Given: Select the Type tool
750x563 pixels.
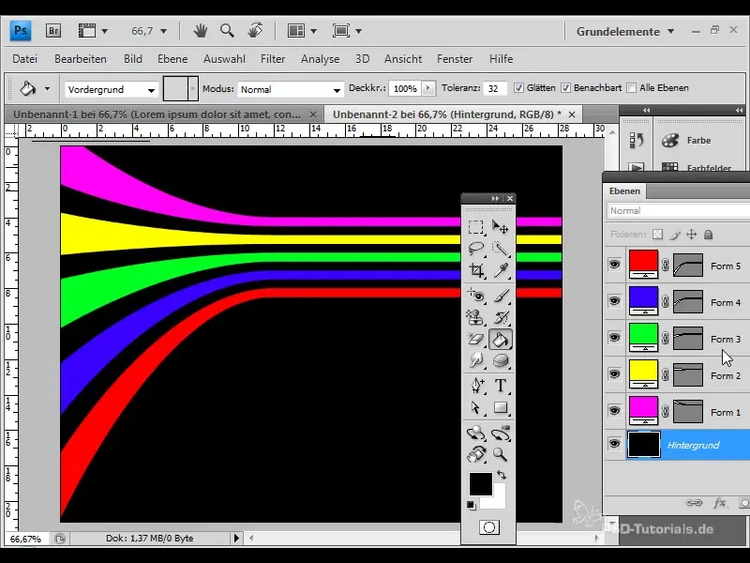Looking at the screenshot, I should tap(501, 386).
